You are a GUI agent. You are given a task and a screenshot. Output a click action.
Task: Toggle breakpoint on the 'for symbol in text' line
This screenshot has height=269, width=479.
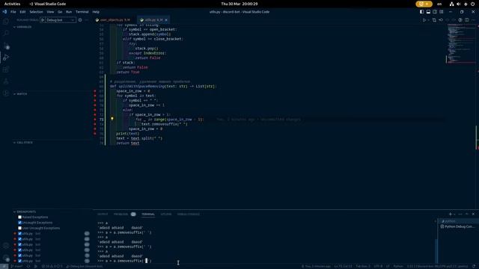tap(95, 96)
